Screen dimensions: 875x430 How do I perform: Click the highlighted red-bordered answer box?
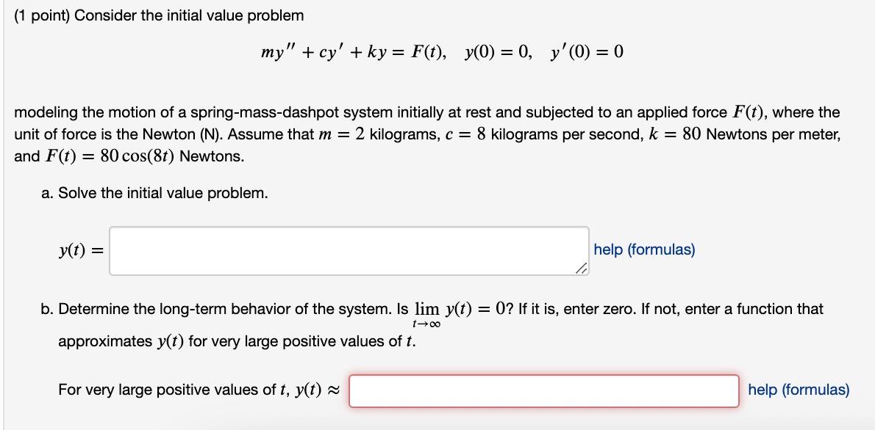coord(544,390)
